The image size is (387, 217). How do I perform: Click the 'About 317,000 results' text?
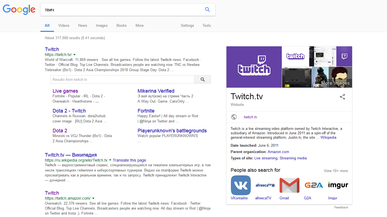click(75, 38)
